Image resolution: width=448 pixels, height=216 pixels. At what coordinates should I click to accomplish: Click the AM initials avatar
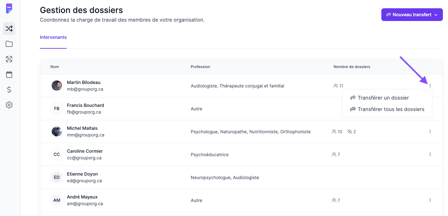[x=57, y=200]
